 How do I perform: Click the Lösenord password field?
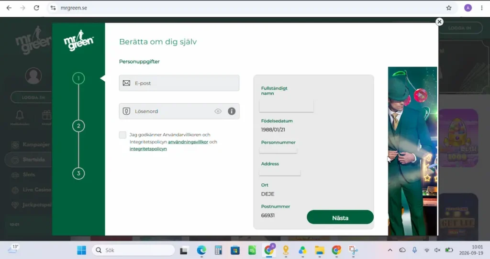coord(179,111)
